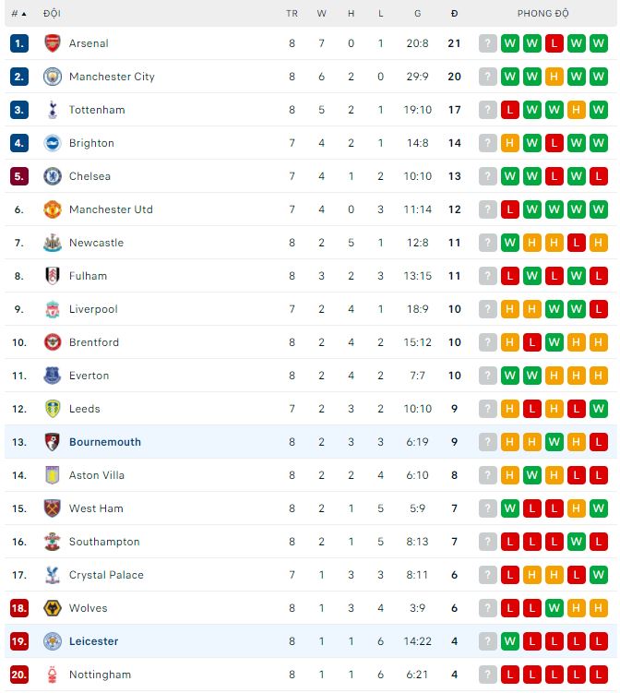
Task: Click the Manchester City crest icon
Action: click(52, 77)
